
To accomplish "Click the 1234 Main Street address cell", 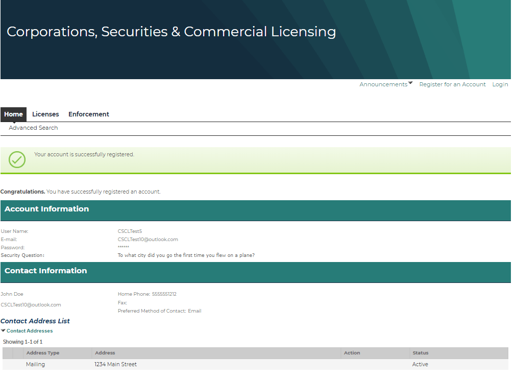I will coord(116,364).
